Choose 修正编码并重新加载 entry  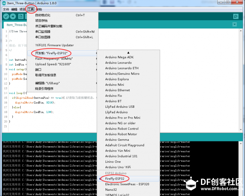pyautogui.click(x=62, y=26)
